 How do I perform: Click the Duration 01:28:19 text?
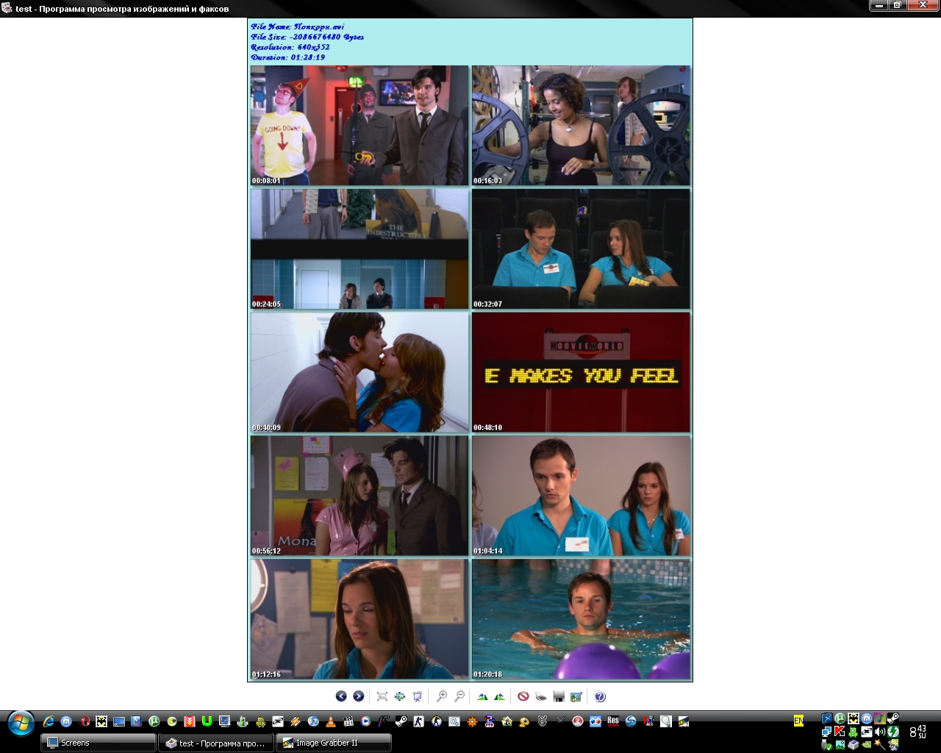(288, 57)
